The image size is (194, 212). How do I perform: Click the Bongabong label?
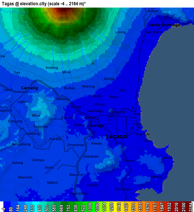[x=21, y=144]
